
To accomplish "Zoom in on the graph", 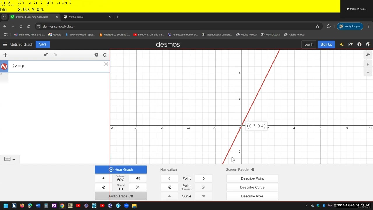I will click(368, 64).
